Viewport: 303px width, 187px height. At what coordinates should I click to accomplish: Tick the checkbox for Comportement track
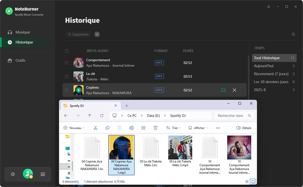[66, 63]
